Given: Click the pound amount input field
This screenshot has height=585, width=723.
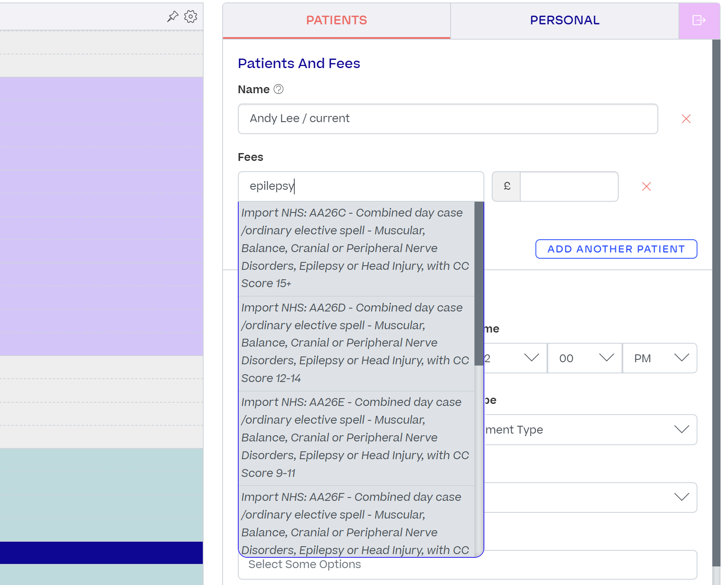Looking at the screenshot, I should pos(569,186).
